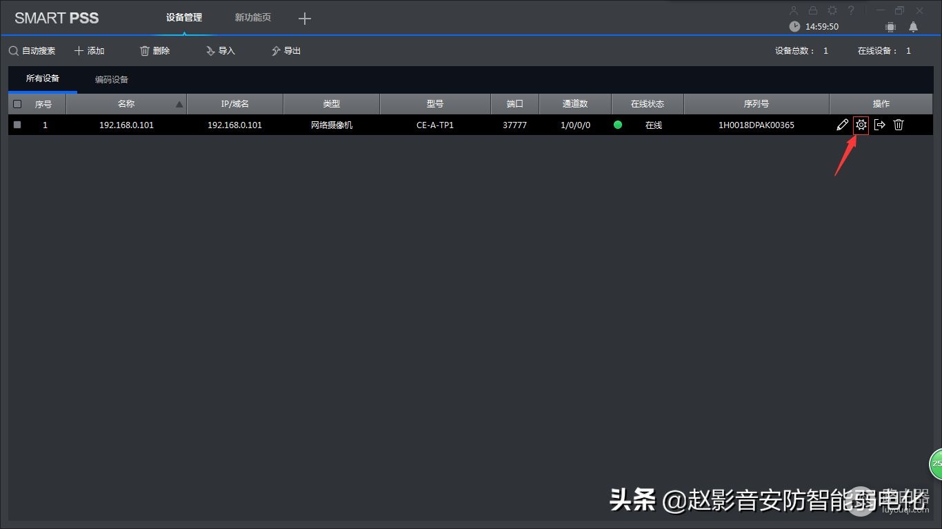The height and width of the screenshot is (529, 942).
Task: Click the CPU usage chip icon
Action: coord(890,27)
